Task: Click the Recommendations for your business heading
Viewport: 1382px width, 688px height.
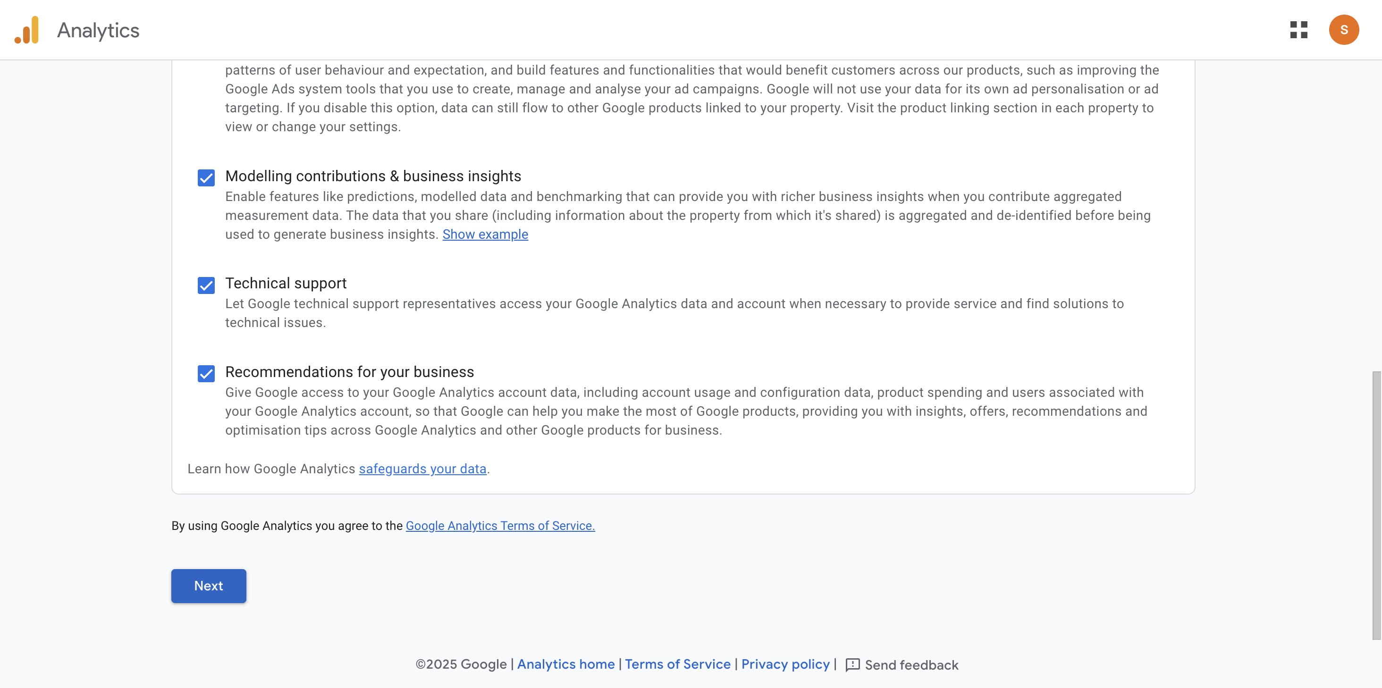Action: tap(349, 372)
